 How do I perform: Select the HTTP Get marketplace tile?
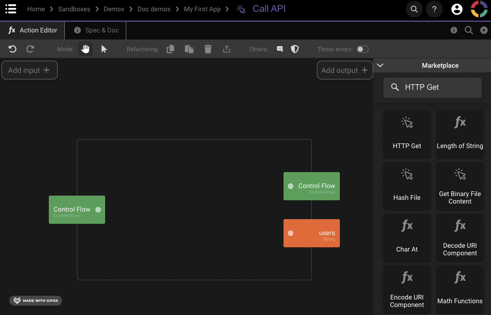407,134
